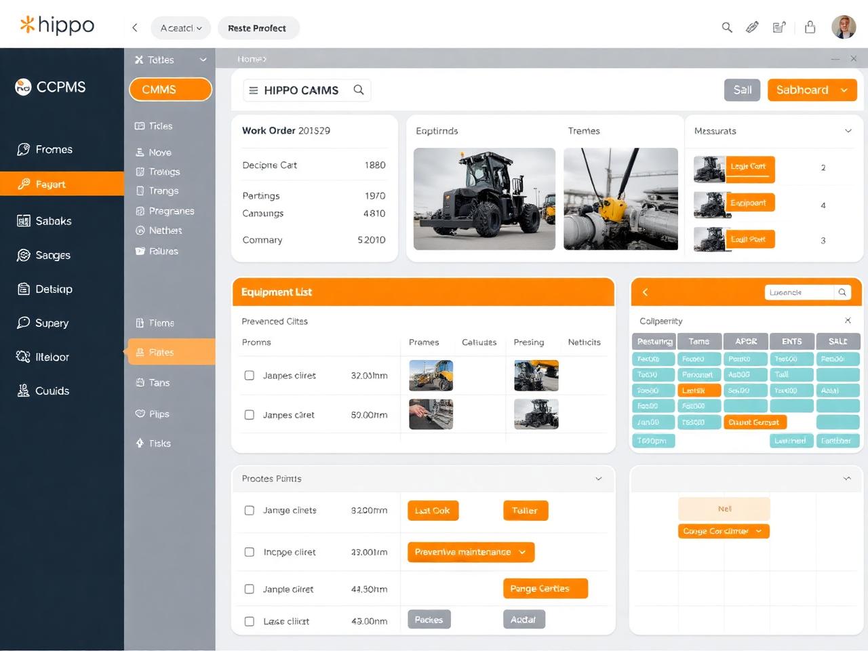868x651 pixels.
Task: Click the Packes button
Action: (x=429, y=619)
